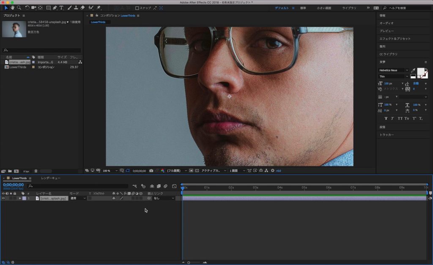Open the 100% magnification dropdown
This screenshot has width=433, height=265.
(110, 171)
